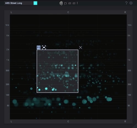Click the right 2k frequency label
Image resolution: width=137 pixels, height=128 pixels.
coord(129,49)
